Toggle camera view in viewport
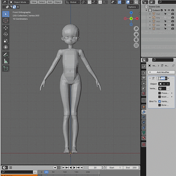The width and height of the screenshot is (176, 176). coord(136,40)
